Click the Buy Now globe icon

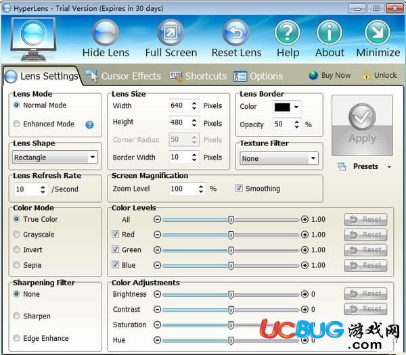tap(313, 76)
